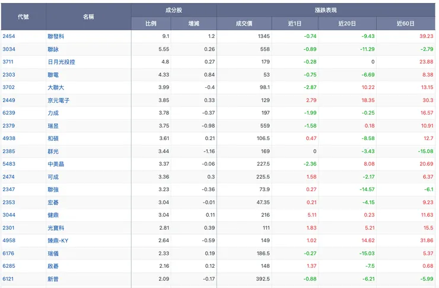Select 新普 price cell 392.5
Viewport: 439px width, 288px height.
[263, 278]
